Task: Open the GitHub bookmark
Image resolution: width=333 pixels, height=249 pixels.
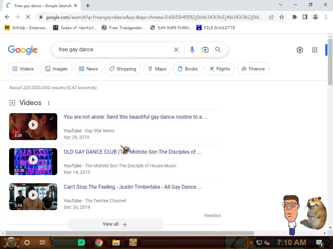Action: 26,28
